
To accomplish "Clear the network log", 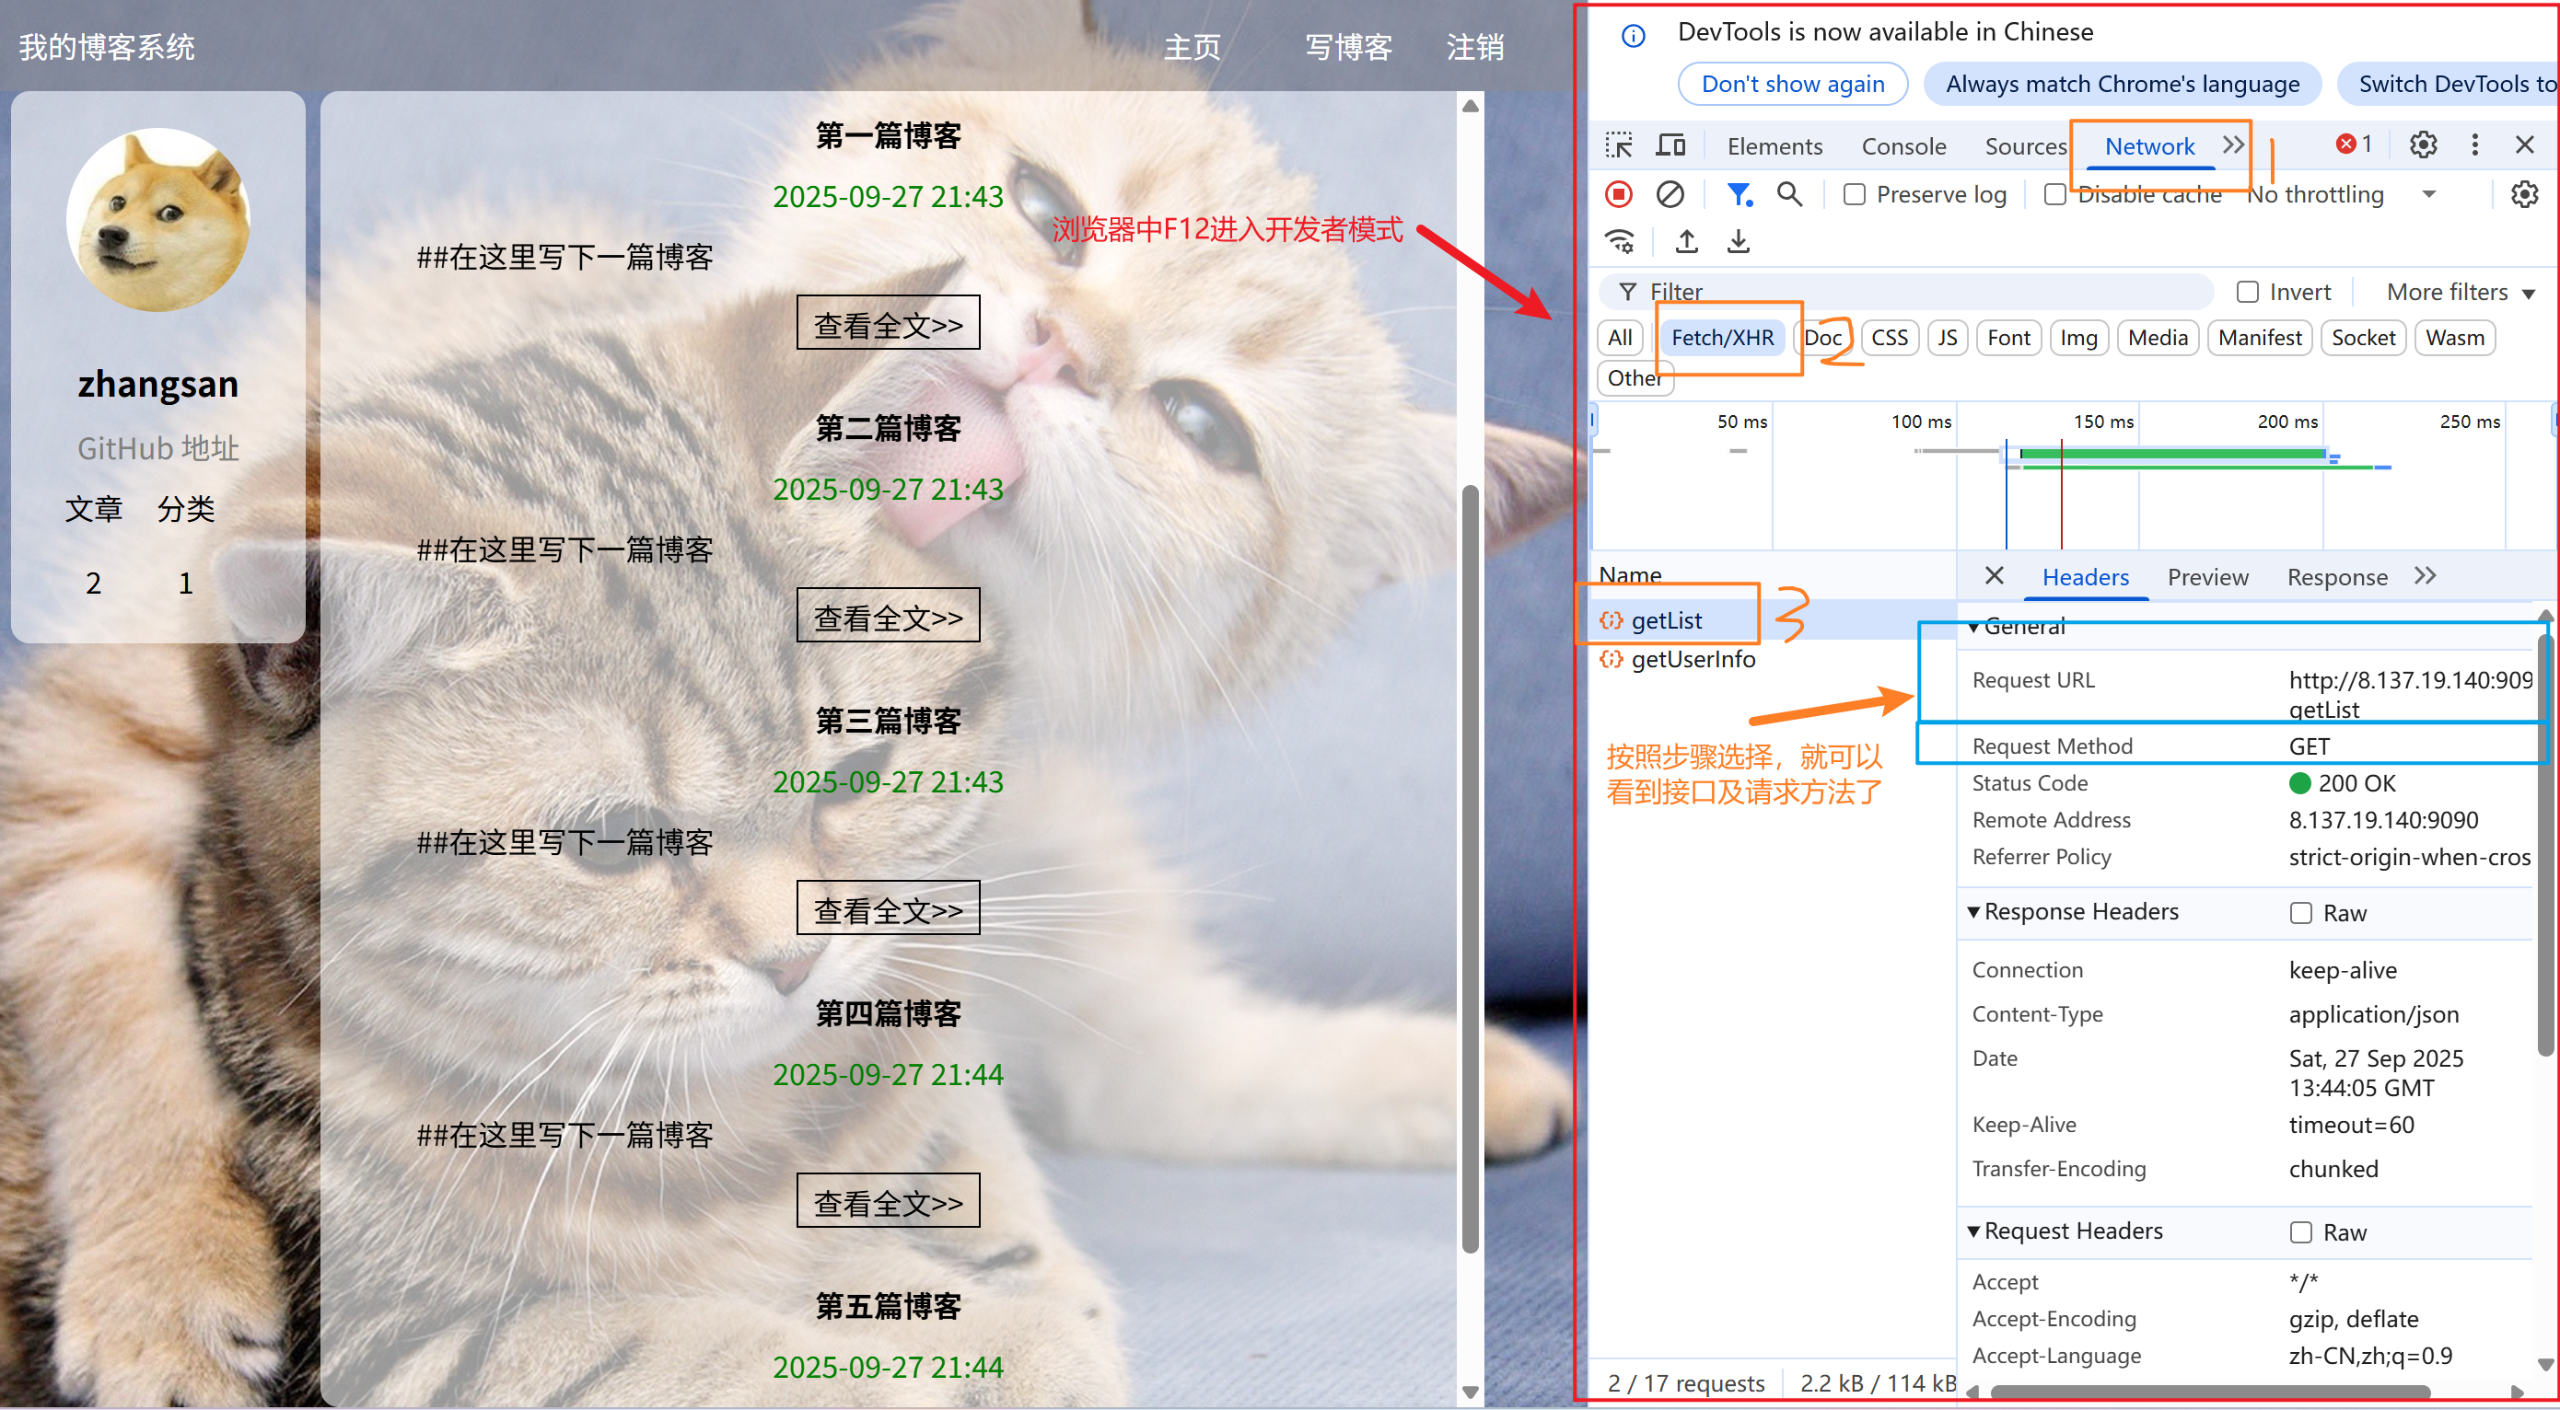I will (1670, 193).
